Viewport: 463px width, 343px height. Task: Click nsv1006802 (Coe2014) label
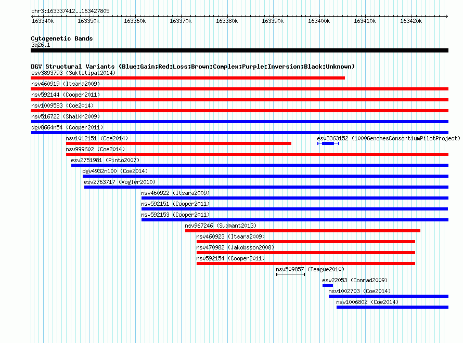[367, 302]
